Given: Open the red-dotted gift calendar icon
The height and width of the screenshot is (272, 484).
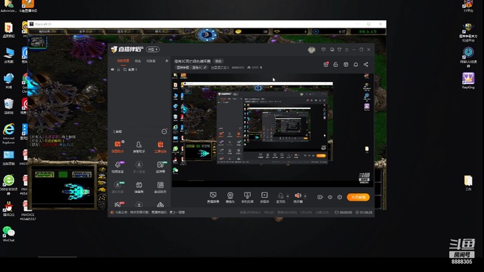Looking at the screenshot, I should pos(326,64).
